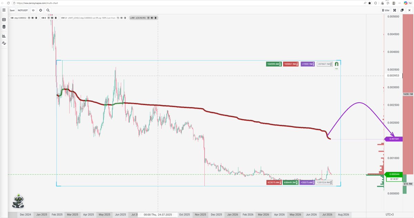This screenshot has height=218, width=414.
Task: Activate the crosshair target tool
Action: [40, 10]
